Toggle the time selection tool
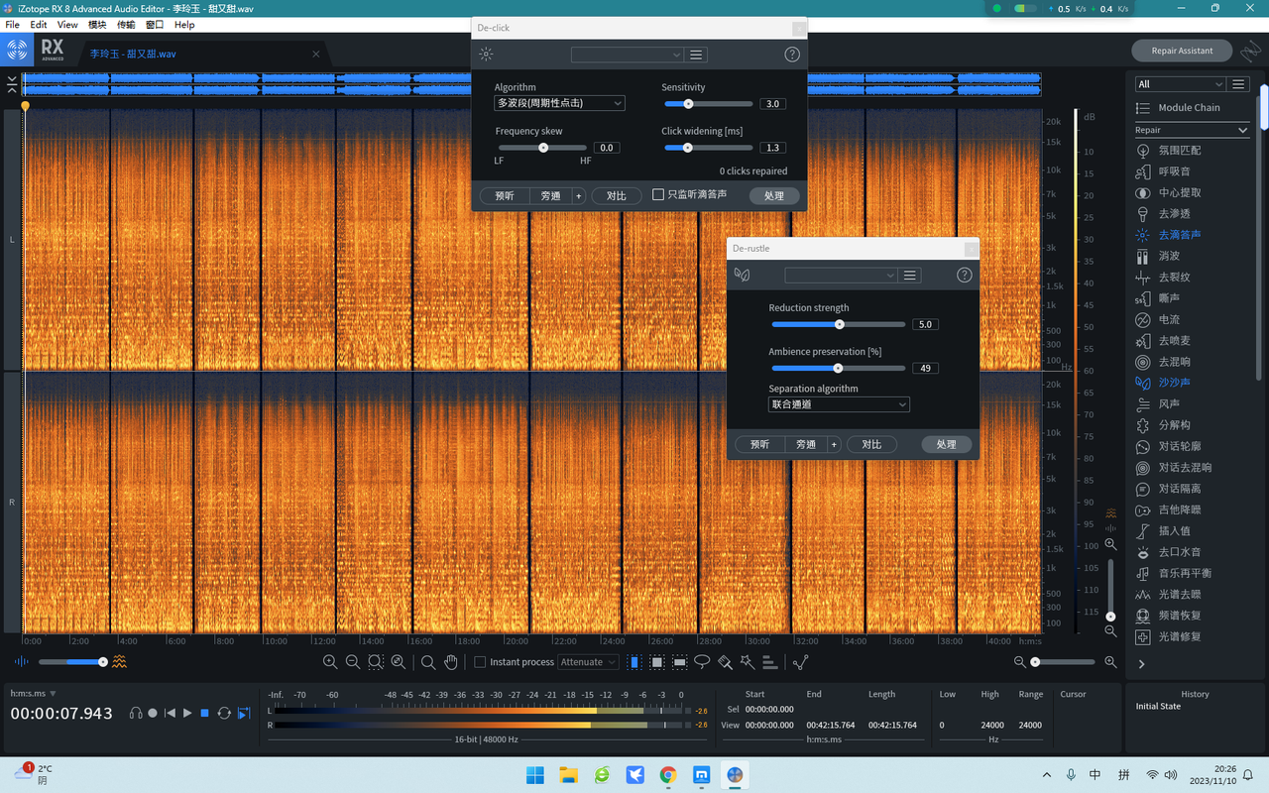Screen dimensions: 1269x793 click(x=634, y=662)
